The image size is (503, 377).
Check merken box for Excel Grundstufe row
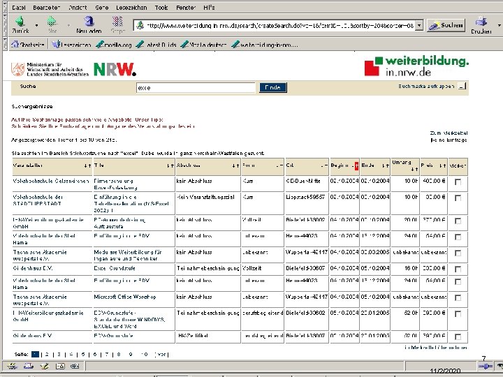458,269
